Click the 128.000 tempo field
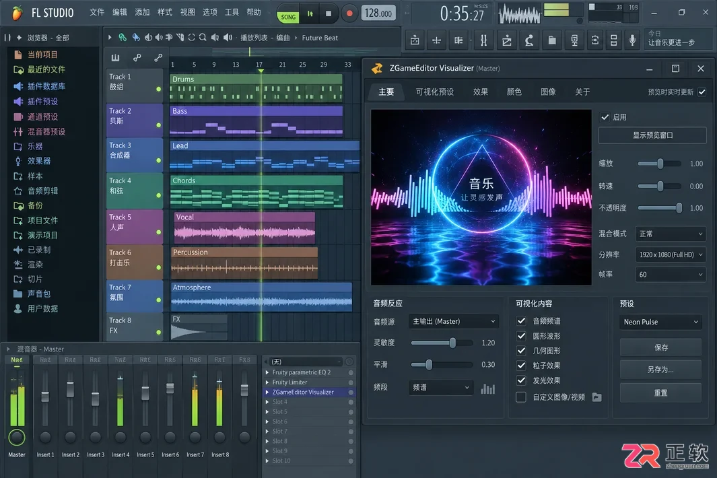Screen dimensions: 717x478 (378, 13)
